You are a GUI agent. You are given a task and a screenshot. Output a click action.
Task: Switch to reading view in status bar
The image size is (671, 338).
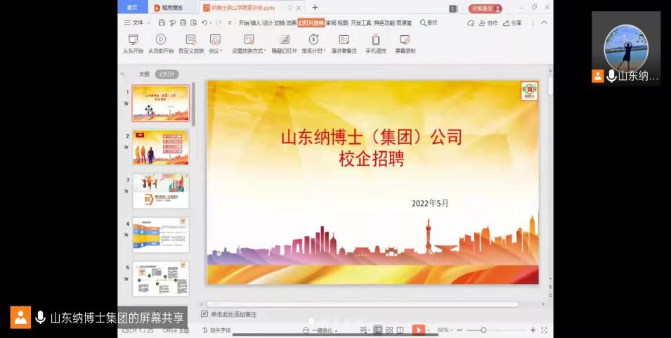click(x=400, y=330)
